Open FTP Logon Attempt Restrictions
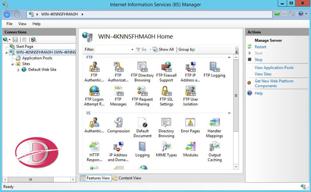 click(x=94, y=96)
